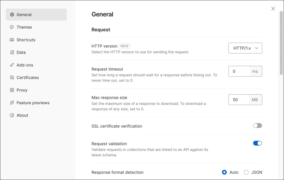
Task: Click the Themes palette icon
Action: 12,27
